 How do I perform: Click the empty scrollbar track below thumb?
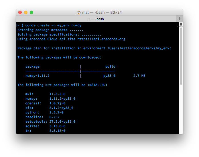[181, 109]
